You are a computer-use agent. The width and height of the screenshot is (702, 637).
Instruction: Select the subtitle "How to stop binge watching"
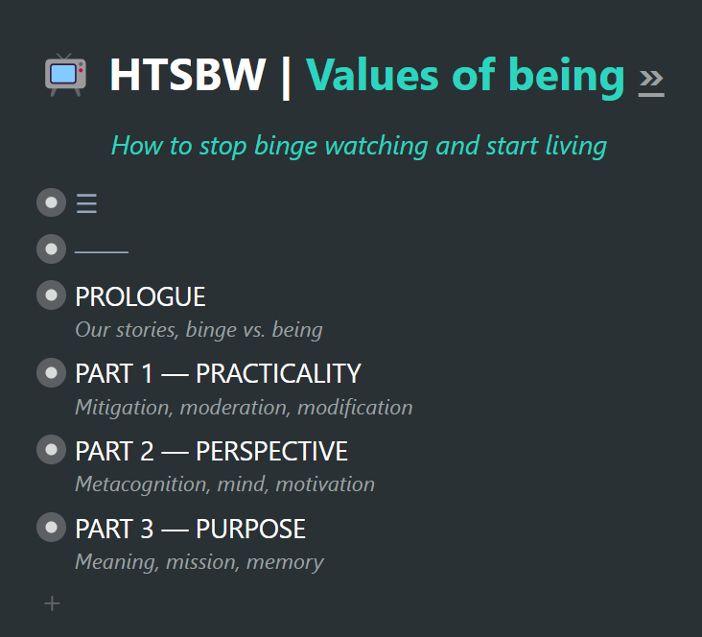270,146
